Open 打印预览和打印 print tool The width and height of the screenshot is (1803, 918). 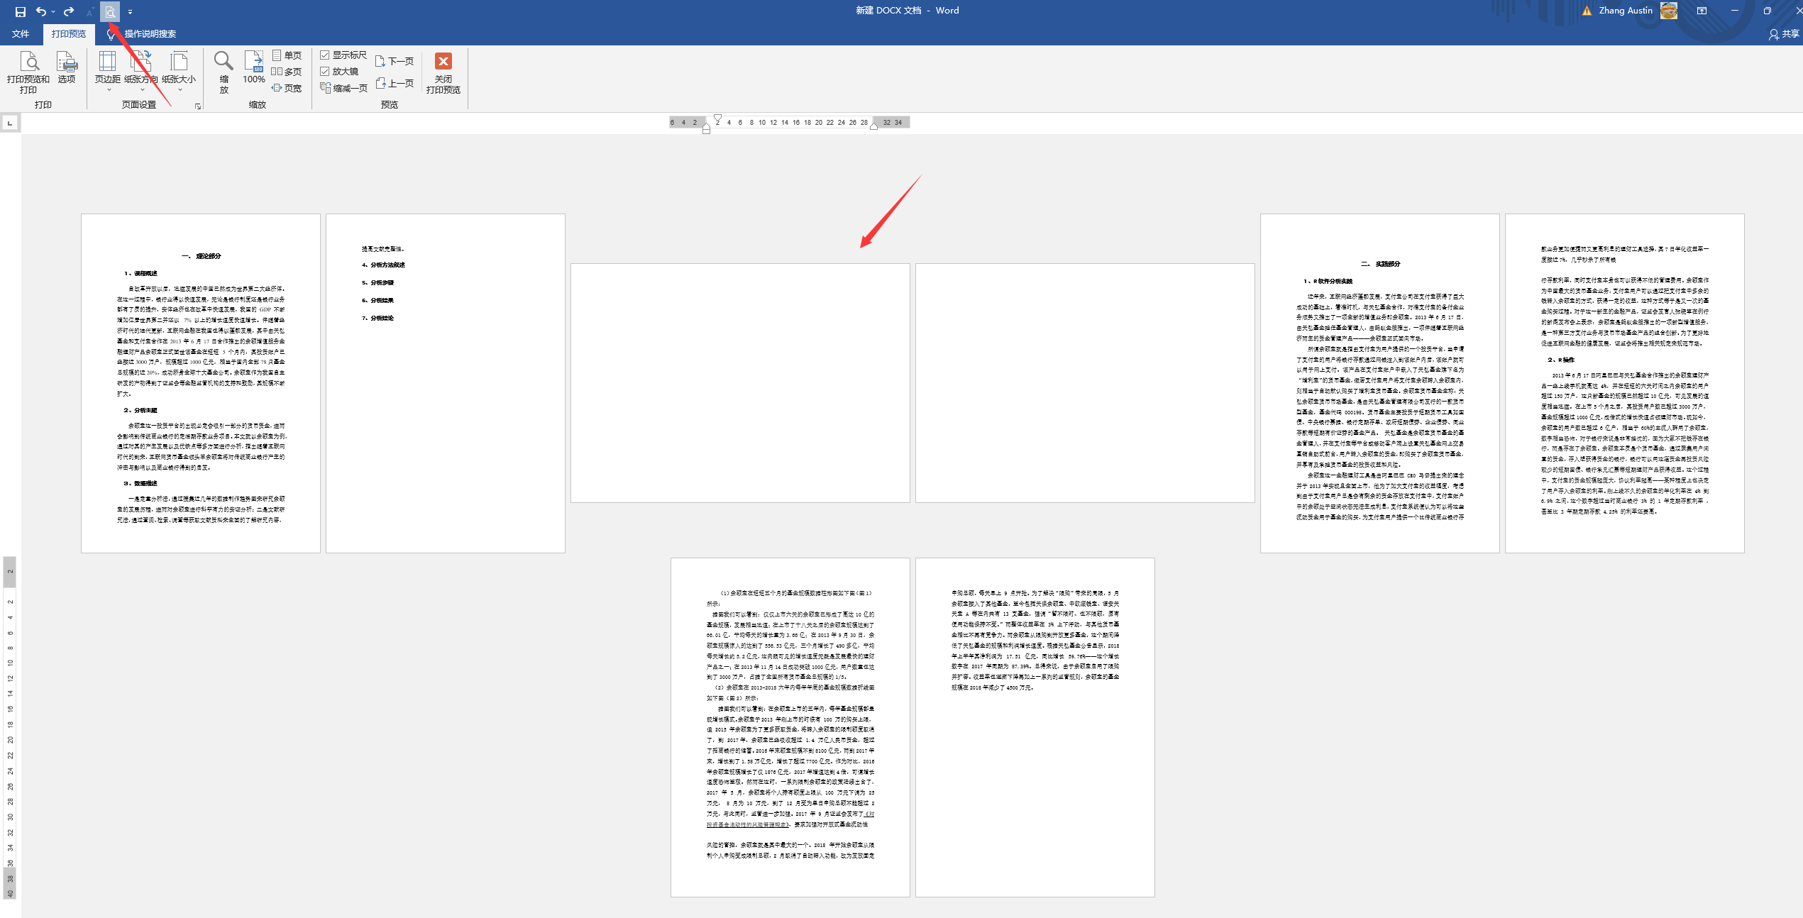pyautogui.click(x=28, y=72)
